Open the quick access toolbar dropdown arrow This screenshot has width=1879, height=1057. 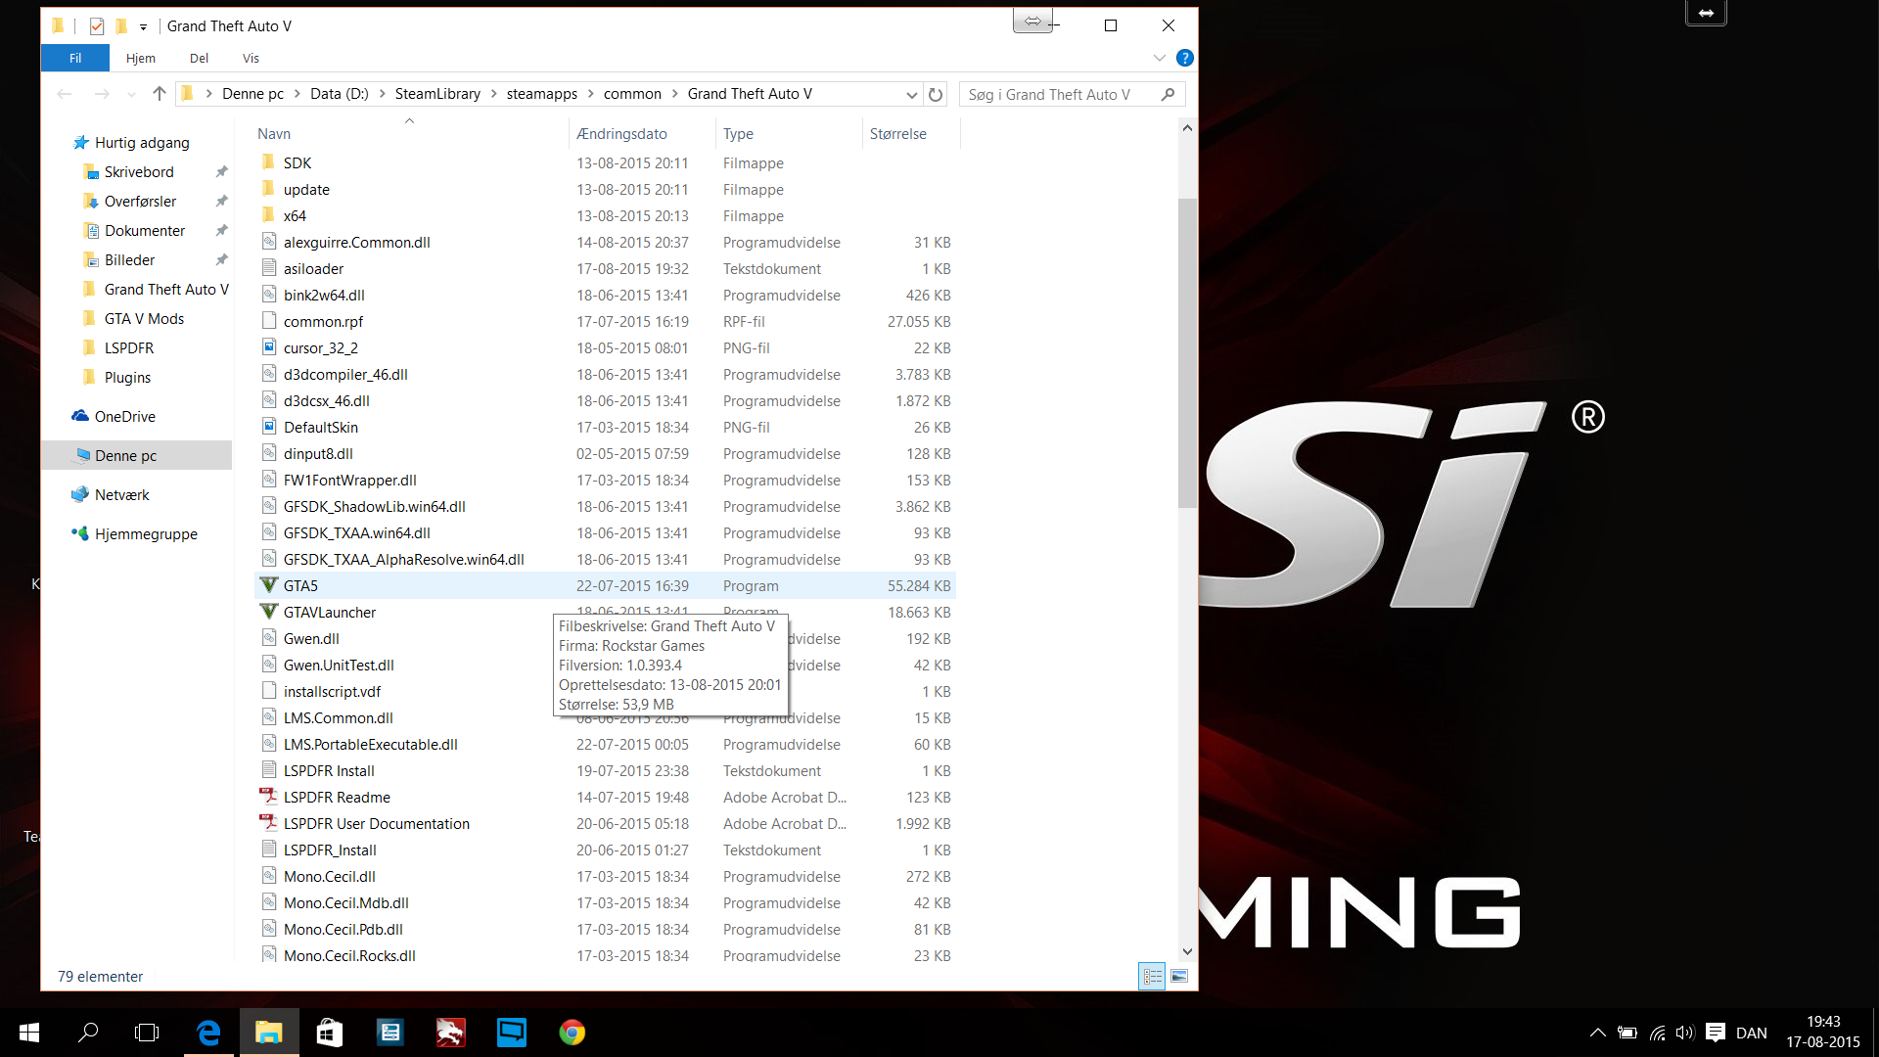143,26
